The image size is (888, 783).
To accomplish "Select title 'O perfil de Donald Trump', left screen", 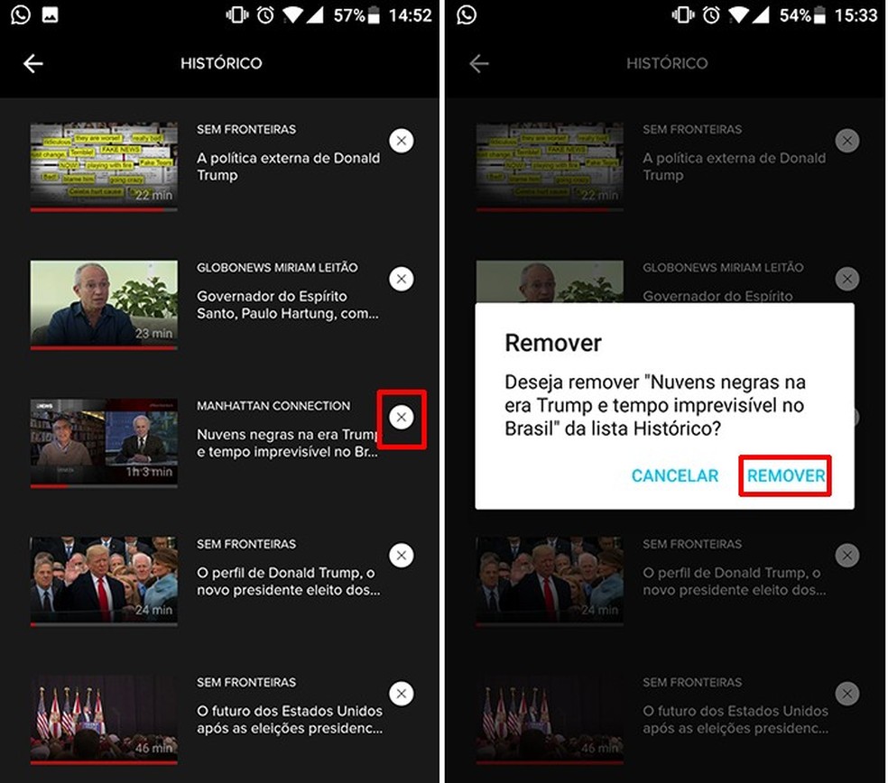I will tap(288, 581).
